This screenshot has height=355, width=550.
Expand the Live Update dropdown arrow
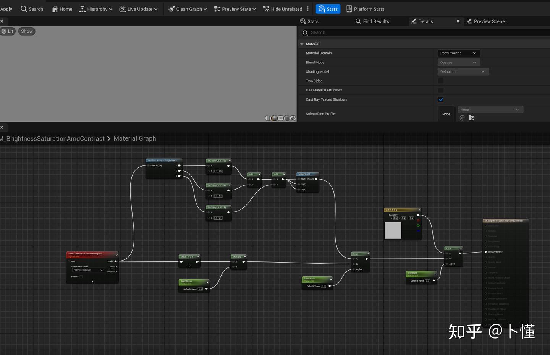[x=156, y=9]
